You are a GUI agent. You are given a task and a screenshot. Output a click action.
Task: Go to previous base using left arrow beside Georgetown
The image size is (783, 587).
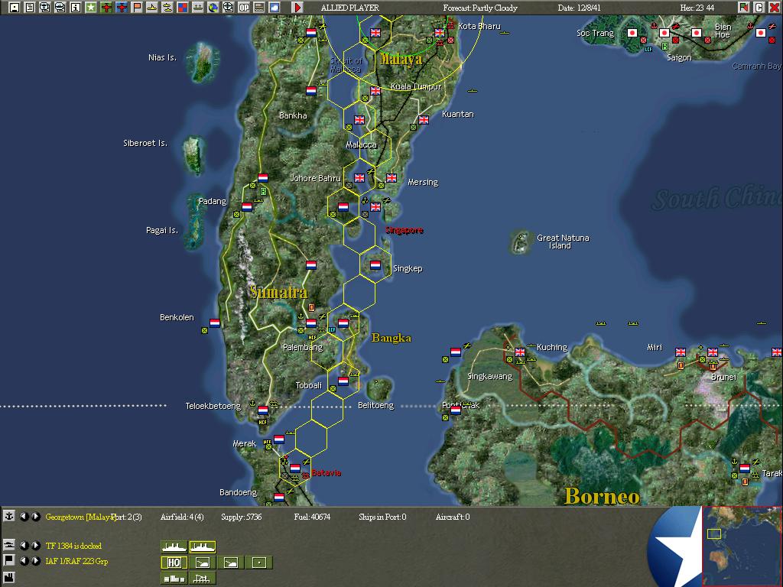(24, 516)
